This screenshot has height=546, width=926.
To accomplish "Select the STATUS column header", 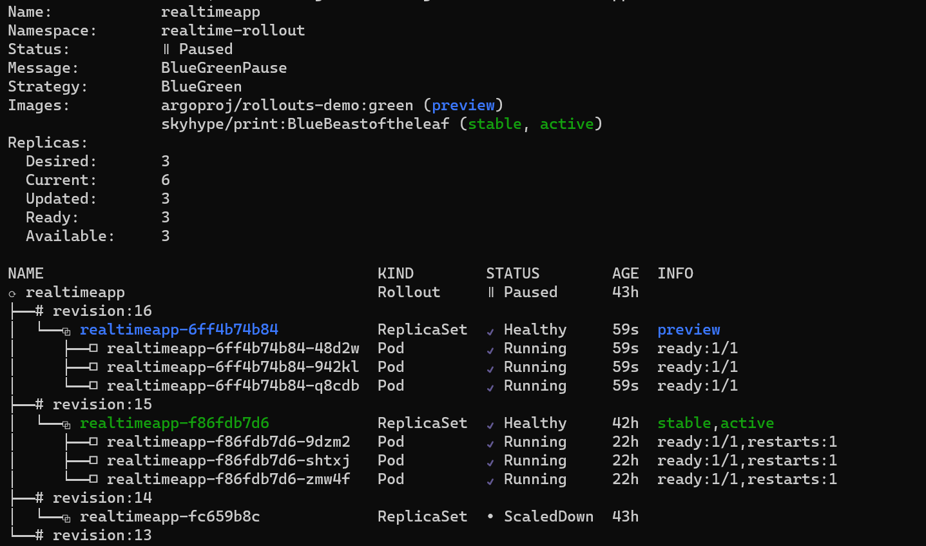I will (513, 273).
